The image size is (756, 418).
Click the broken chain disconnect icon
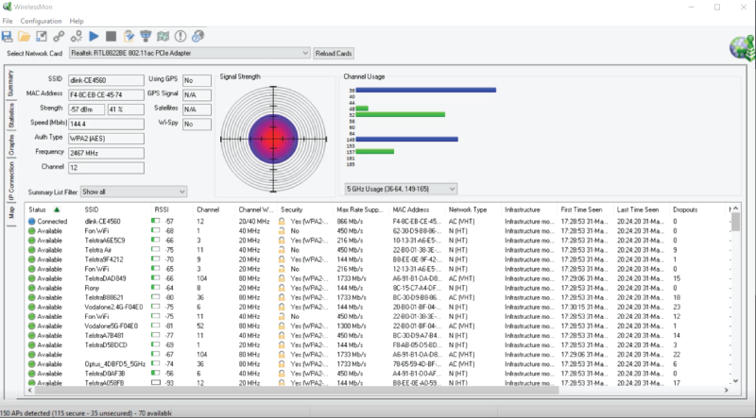click(77, 36)
